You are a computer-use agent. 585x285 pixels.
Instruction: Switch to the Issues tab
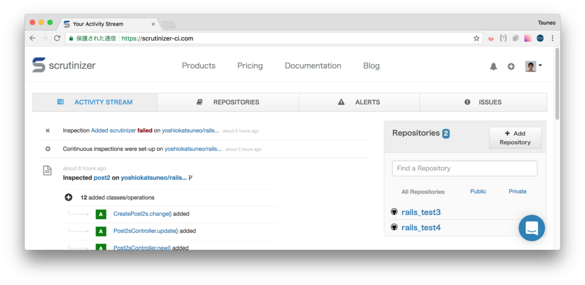(x=483, y=103)
